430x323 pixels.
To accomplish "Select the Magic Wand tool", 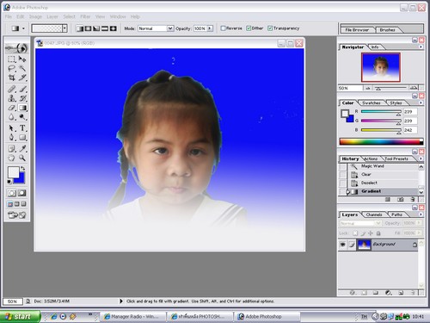I will click(x=22, y=68).
